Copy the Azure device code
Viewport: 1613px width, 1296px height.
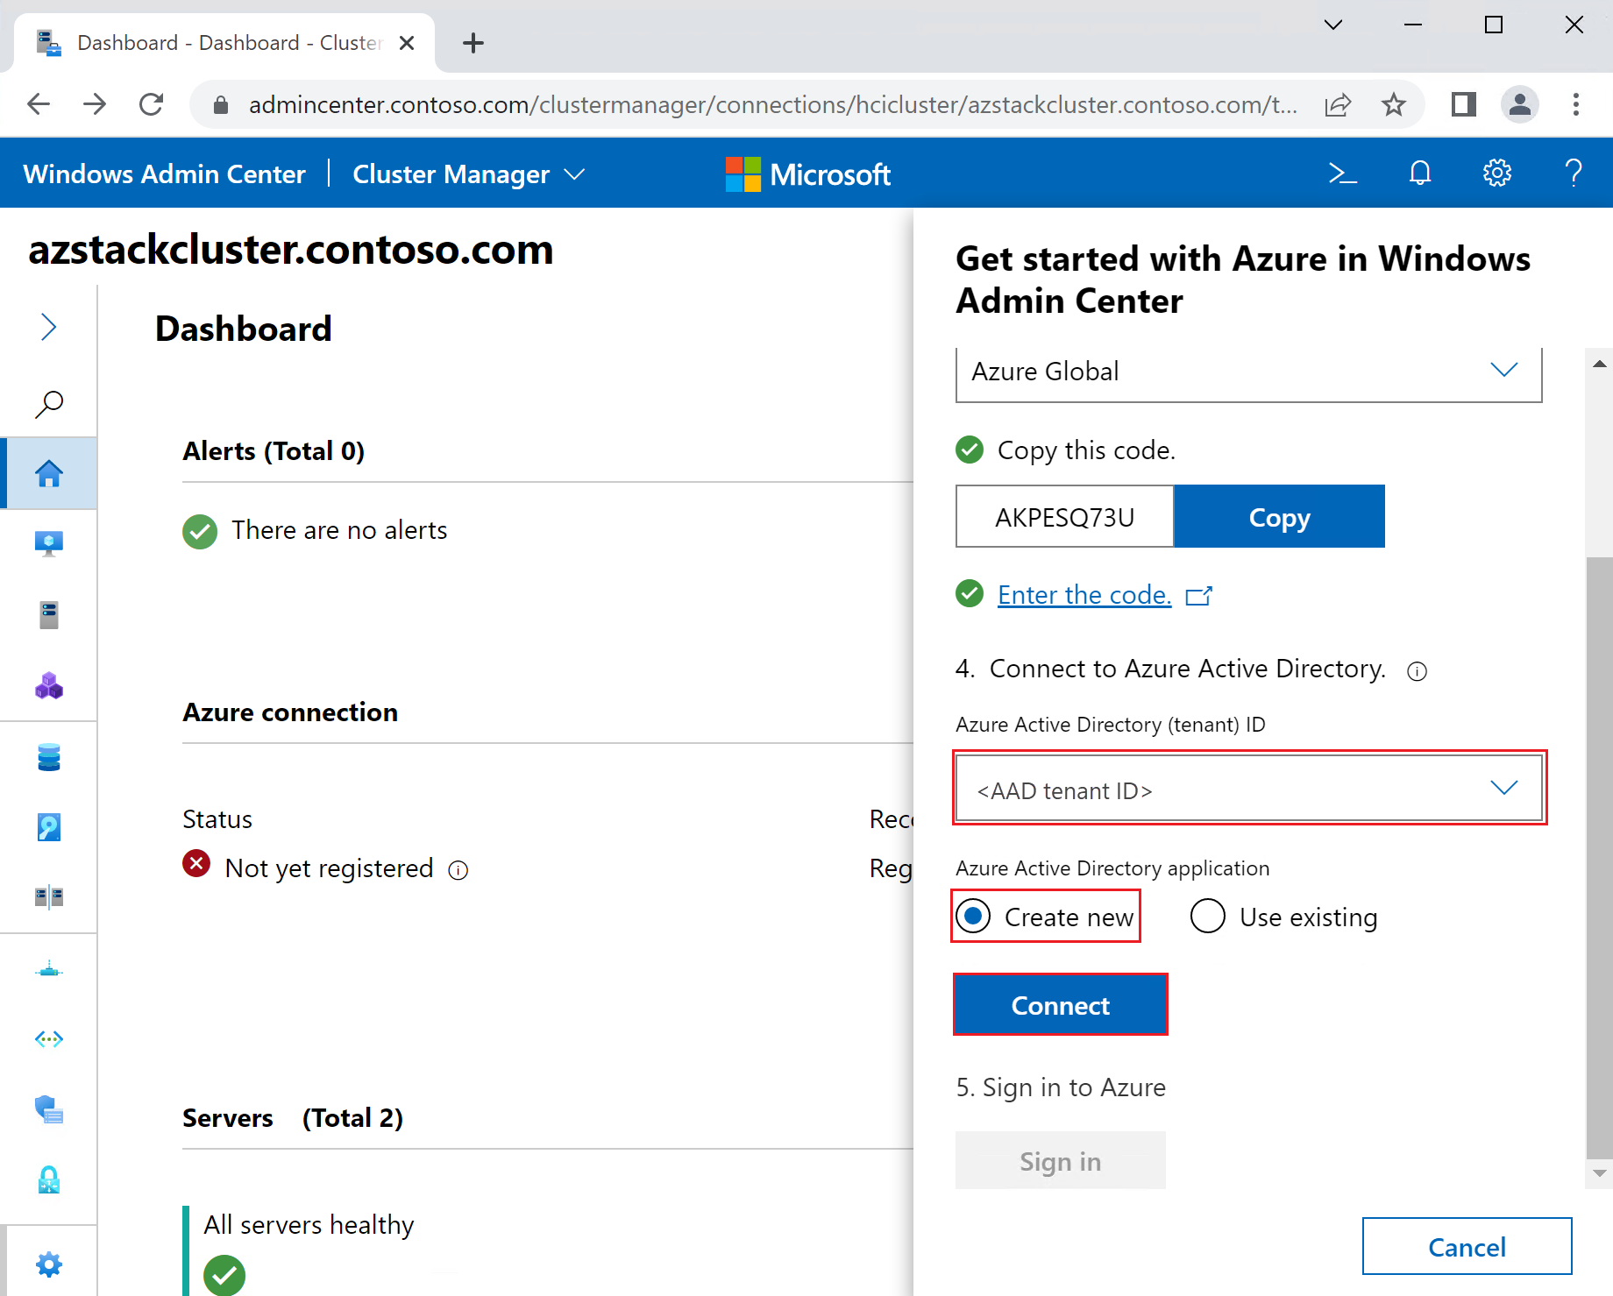tap(1279, 516)
